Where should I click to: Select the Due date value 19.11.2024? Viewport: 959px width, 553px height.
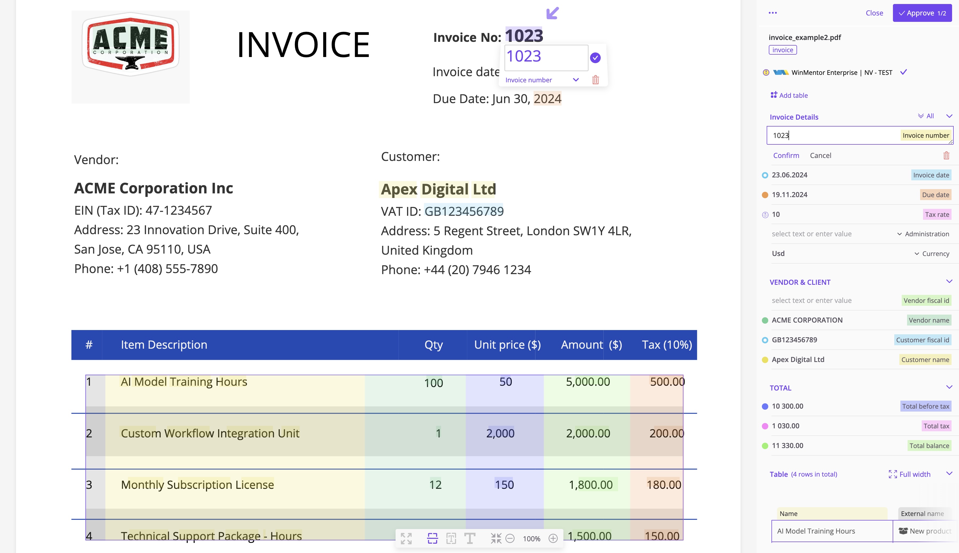(x=790, y=195)
